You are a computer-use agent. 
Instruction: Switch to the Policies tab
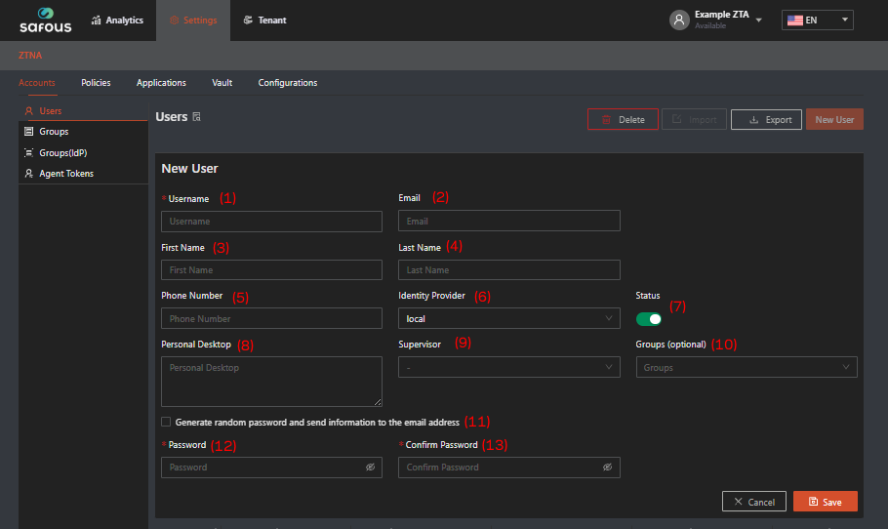pos(96,83)
